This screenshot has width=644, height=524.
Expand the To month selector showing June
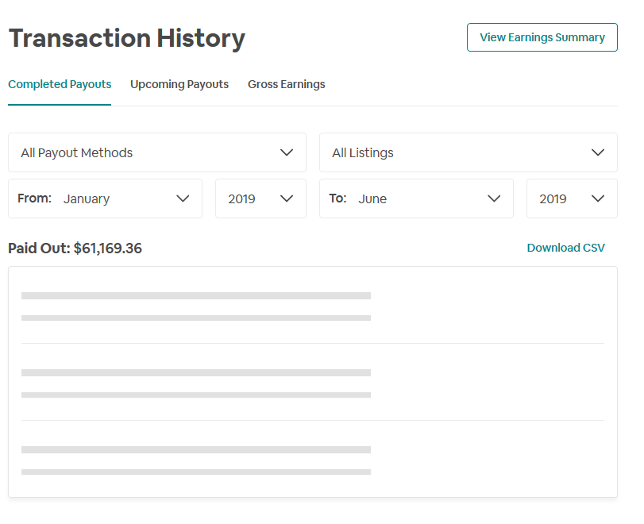[416, 198]
